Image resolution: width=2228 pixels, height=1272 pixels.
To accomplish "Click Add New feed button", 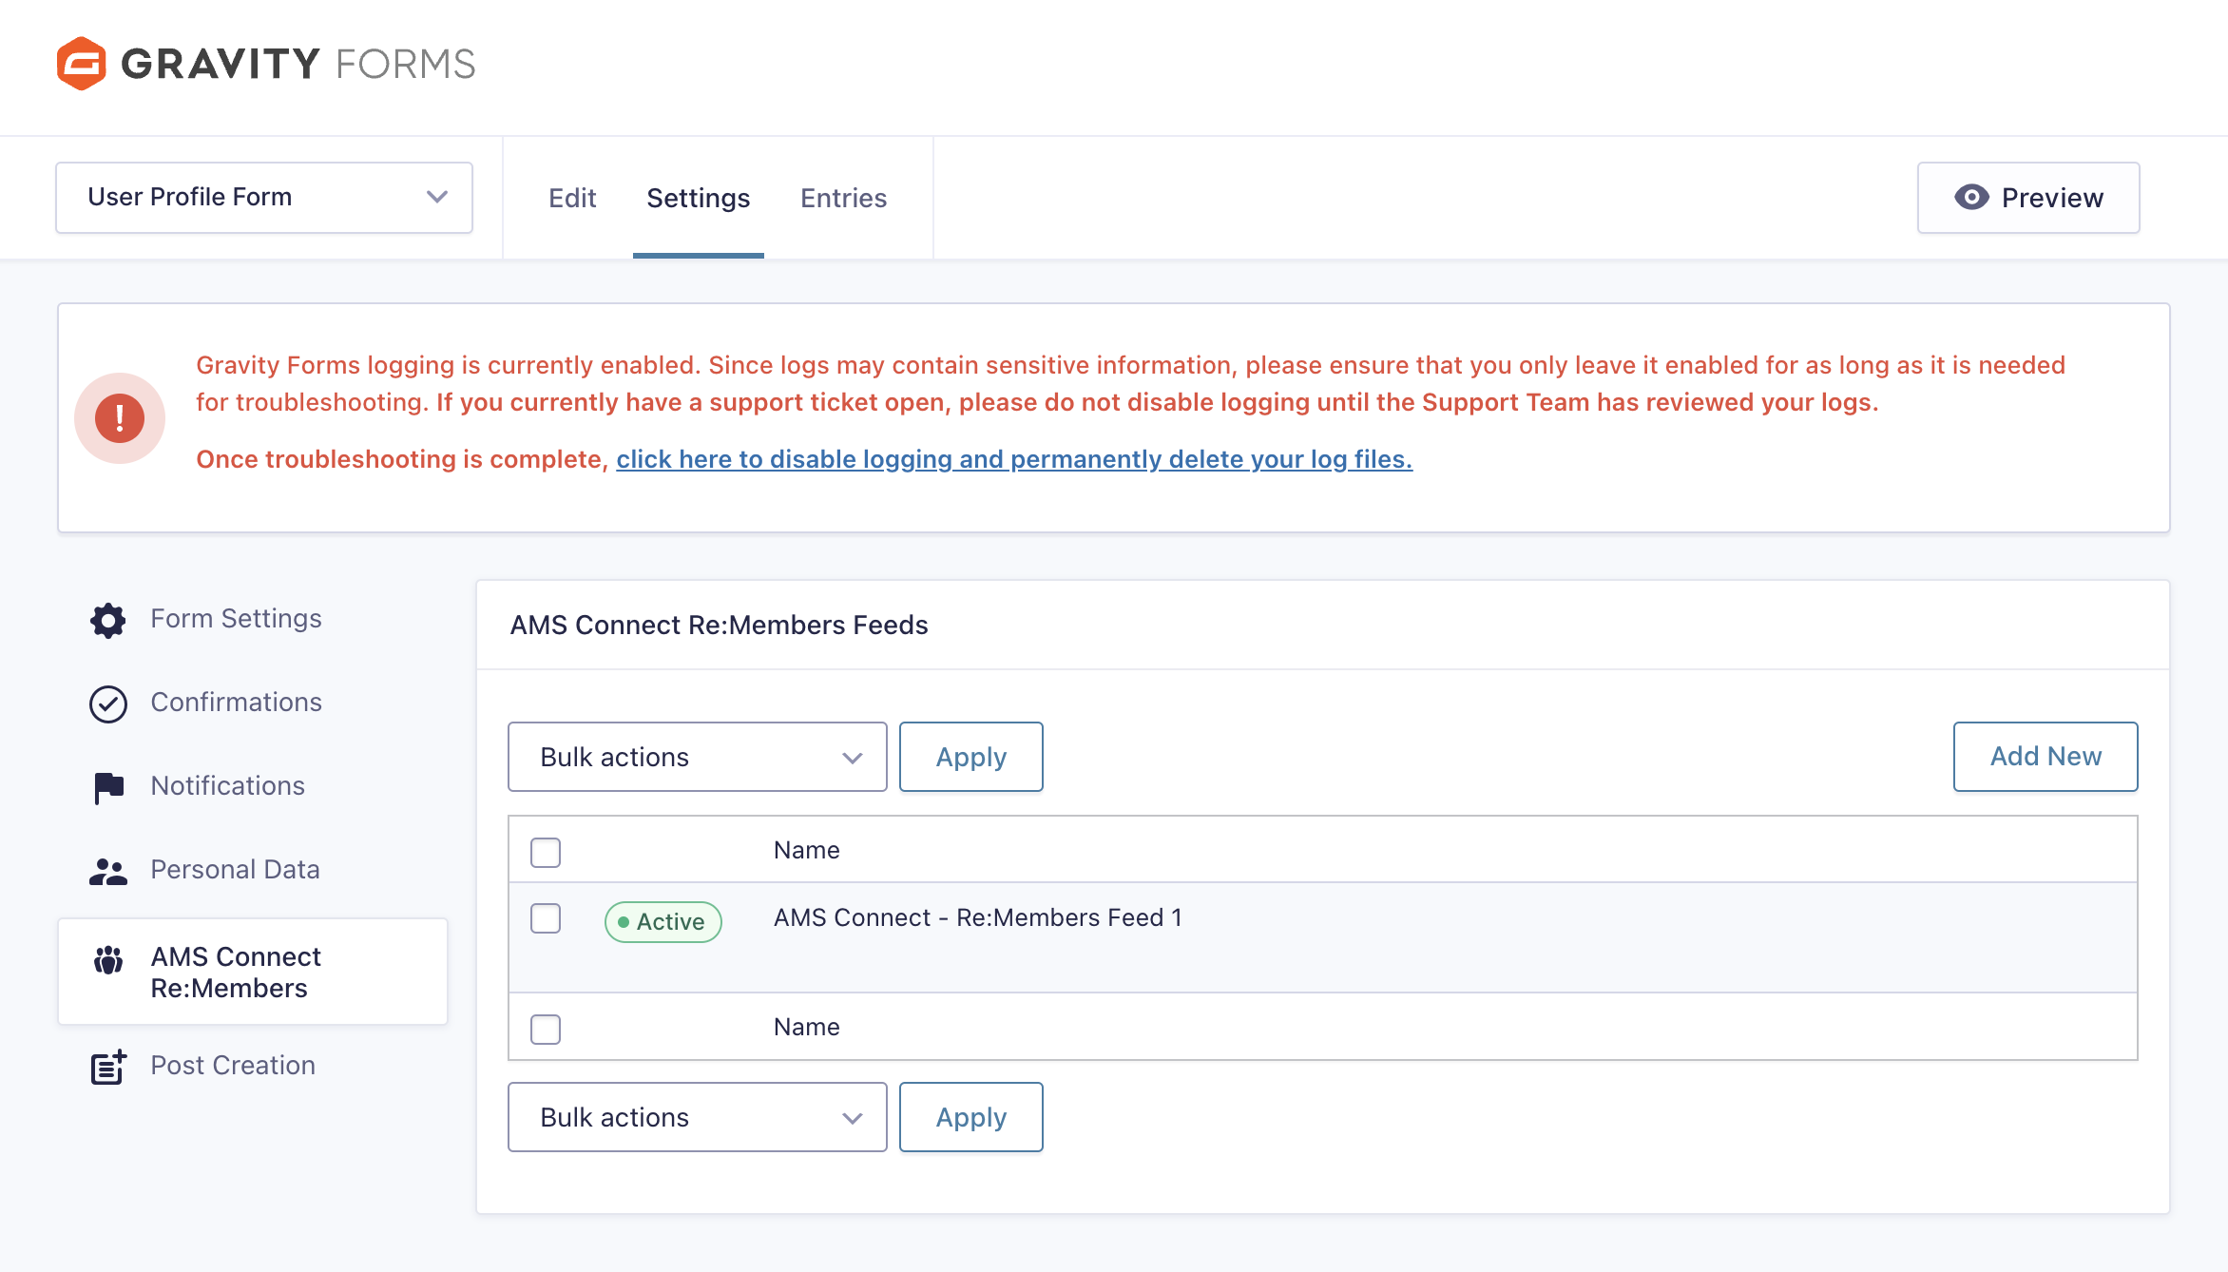I will click(x=2046, y=757).
